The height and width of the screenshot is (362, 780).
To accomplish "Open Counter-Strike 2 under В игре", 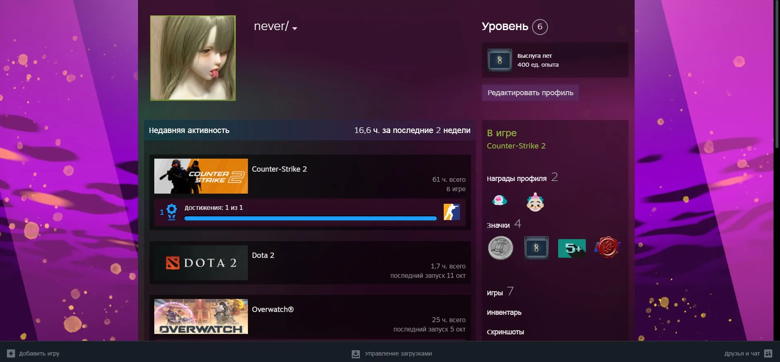I will coord(516,146).
